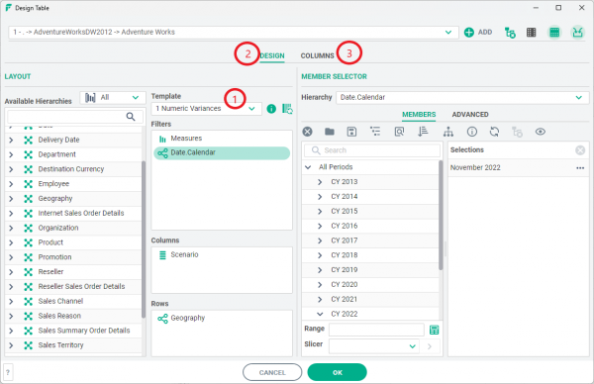Click the template info icon

271,109
